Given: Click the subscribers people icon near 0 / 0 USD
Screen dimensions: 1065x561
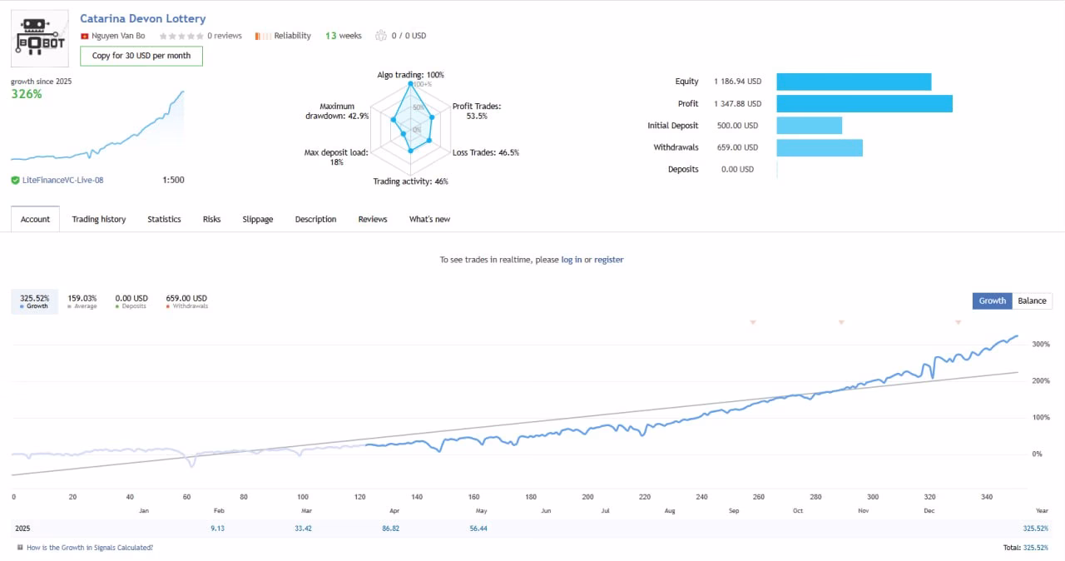Looking at the screenshot, I should click(x=381, y=36).
